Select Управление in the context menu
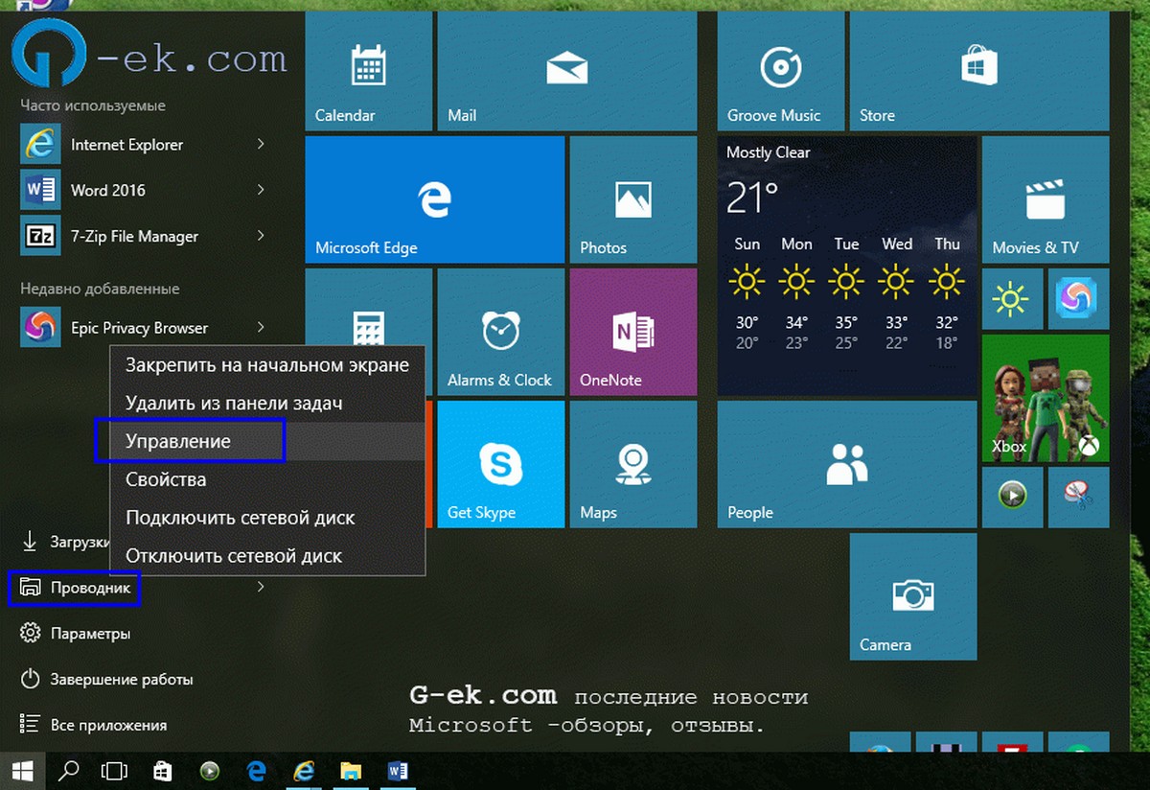1150x790 pixels. (267, 442)
